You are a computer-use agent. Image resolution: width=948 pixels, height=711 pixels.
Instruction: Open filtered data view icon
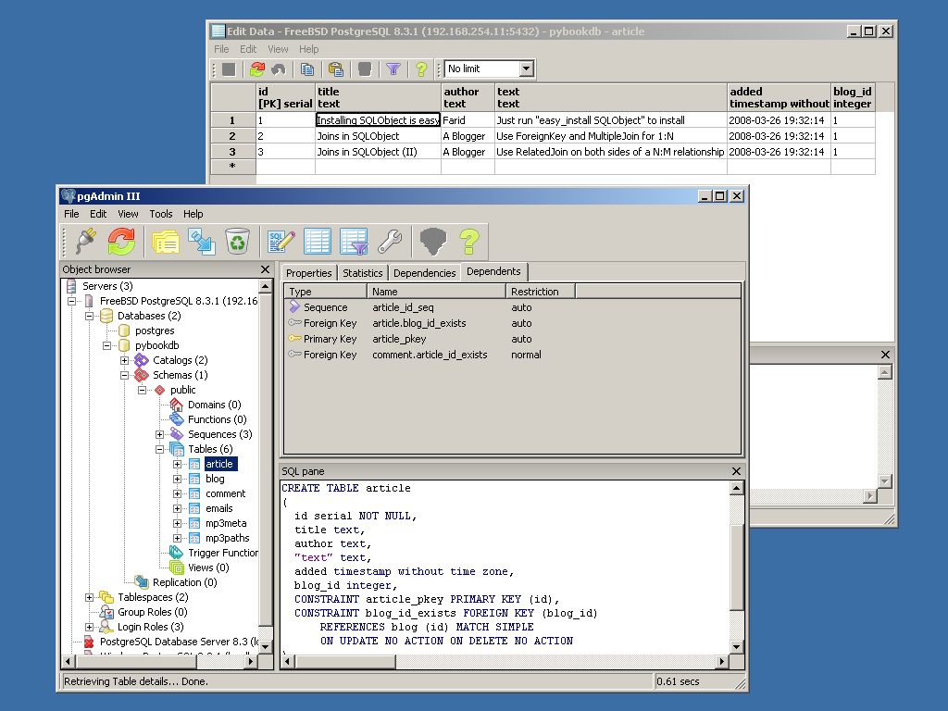click(354, 242)
